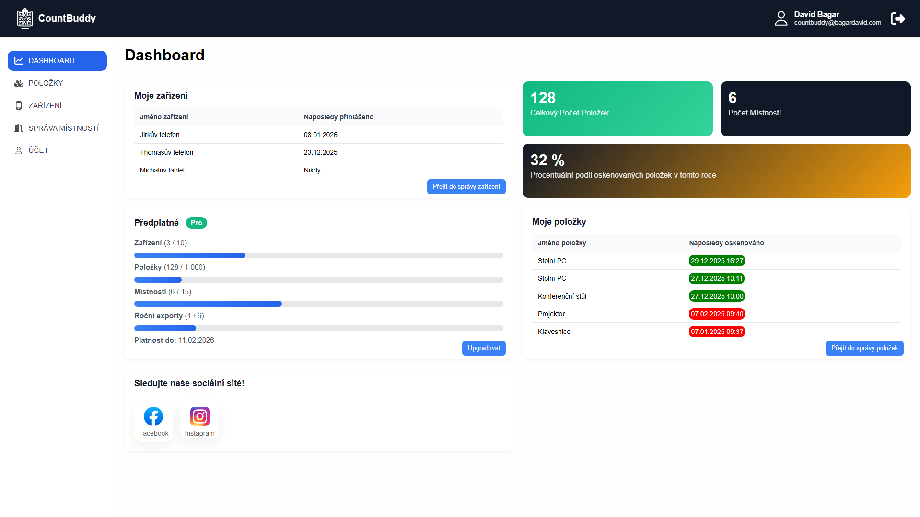Select the Dashboard chart icon in sidebar
This screenshot has height=517, width=920.
point(19,61)
